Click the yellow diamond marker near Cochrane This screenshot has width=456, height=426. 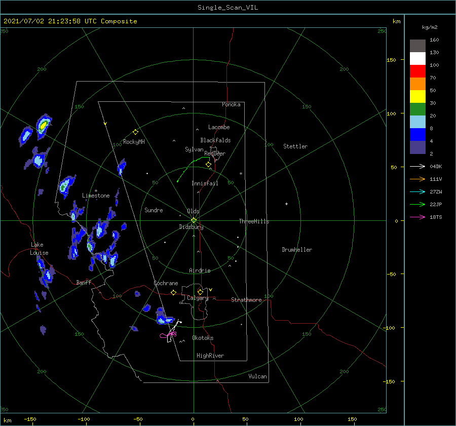pyautogui.click(x=173, y=293)
